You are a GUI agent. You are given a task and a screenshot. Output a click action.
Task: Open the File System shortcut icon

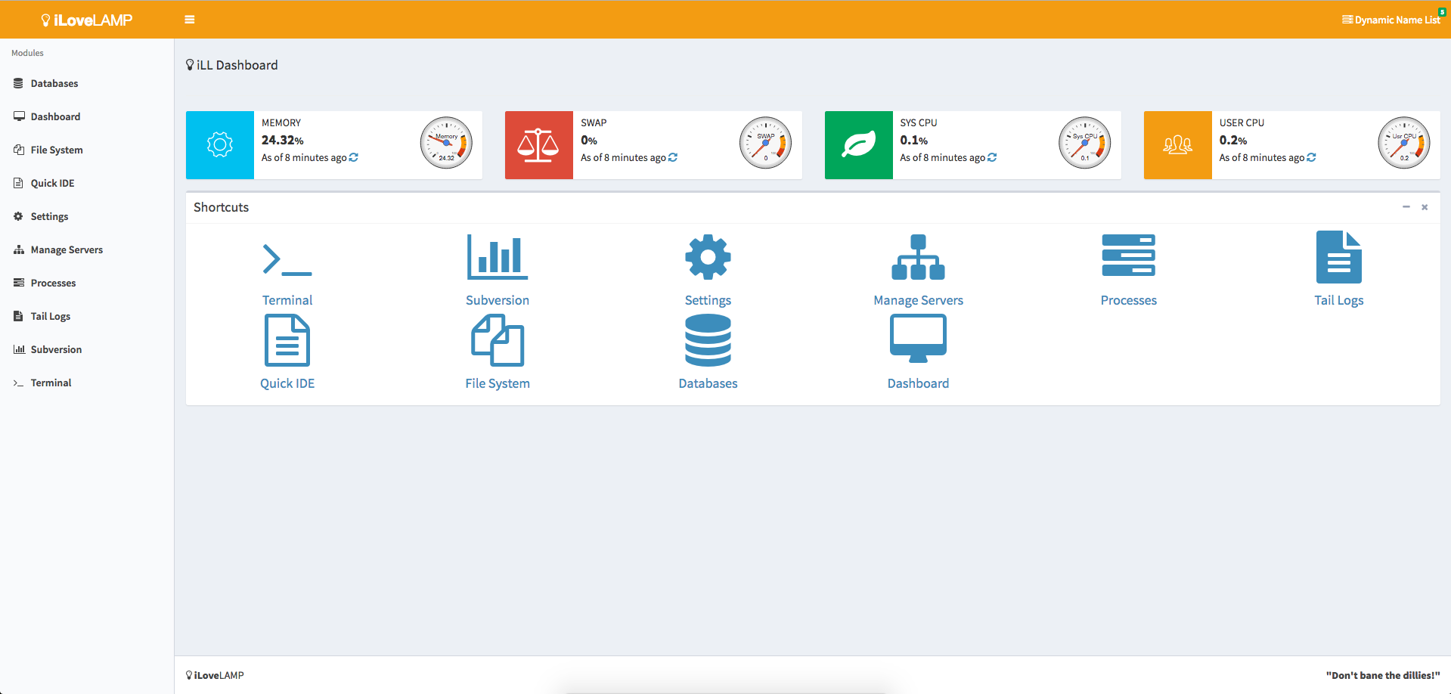(498, 340)
